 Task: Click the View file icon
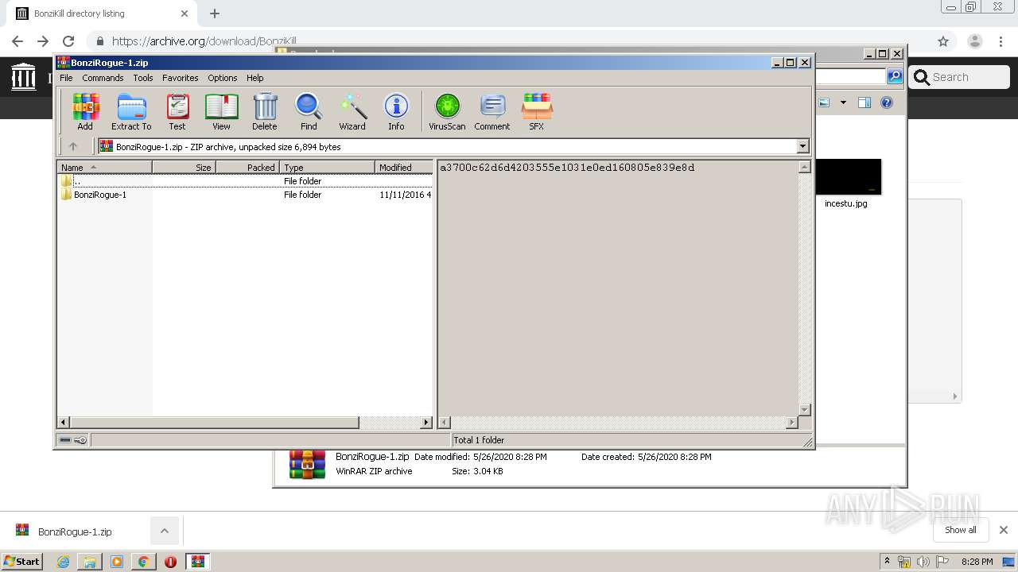point(221,111)
